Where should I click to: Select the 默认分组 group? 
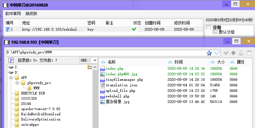tap(227, 32)
